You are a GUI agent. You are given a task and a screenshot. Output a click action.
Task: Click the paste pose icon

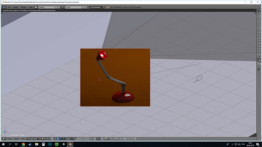tap(114, 139)
